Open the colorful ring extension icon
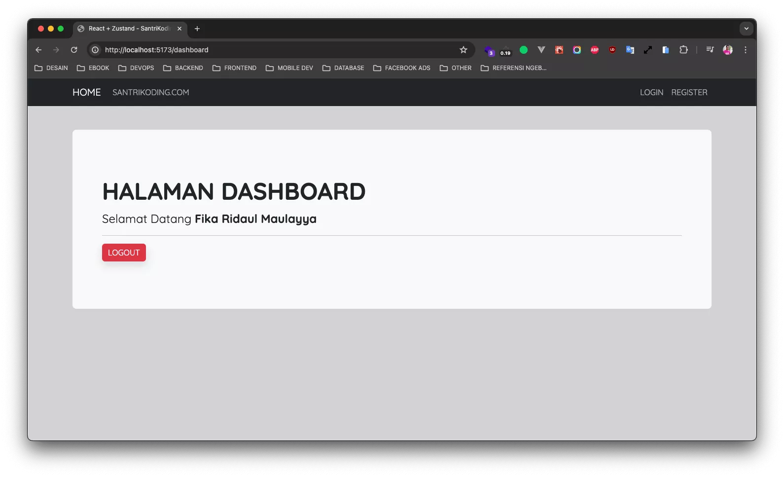The width and height of the screenshot is (784, 477). 577,50
